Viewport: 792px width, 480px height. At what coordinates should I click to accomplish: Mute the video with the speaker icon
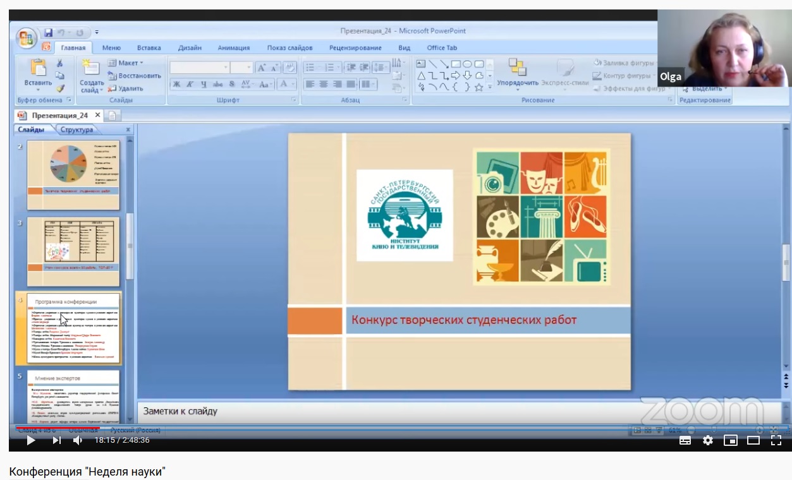click(78, 440)
